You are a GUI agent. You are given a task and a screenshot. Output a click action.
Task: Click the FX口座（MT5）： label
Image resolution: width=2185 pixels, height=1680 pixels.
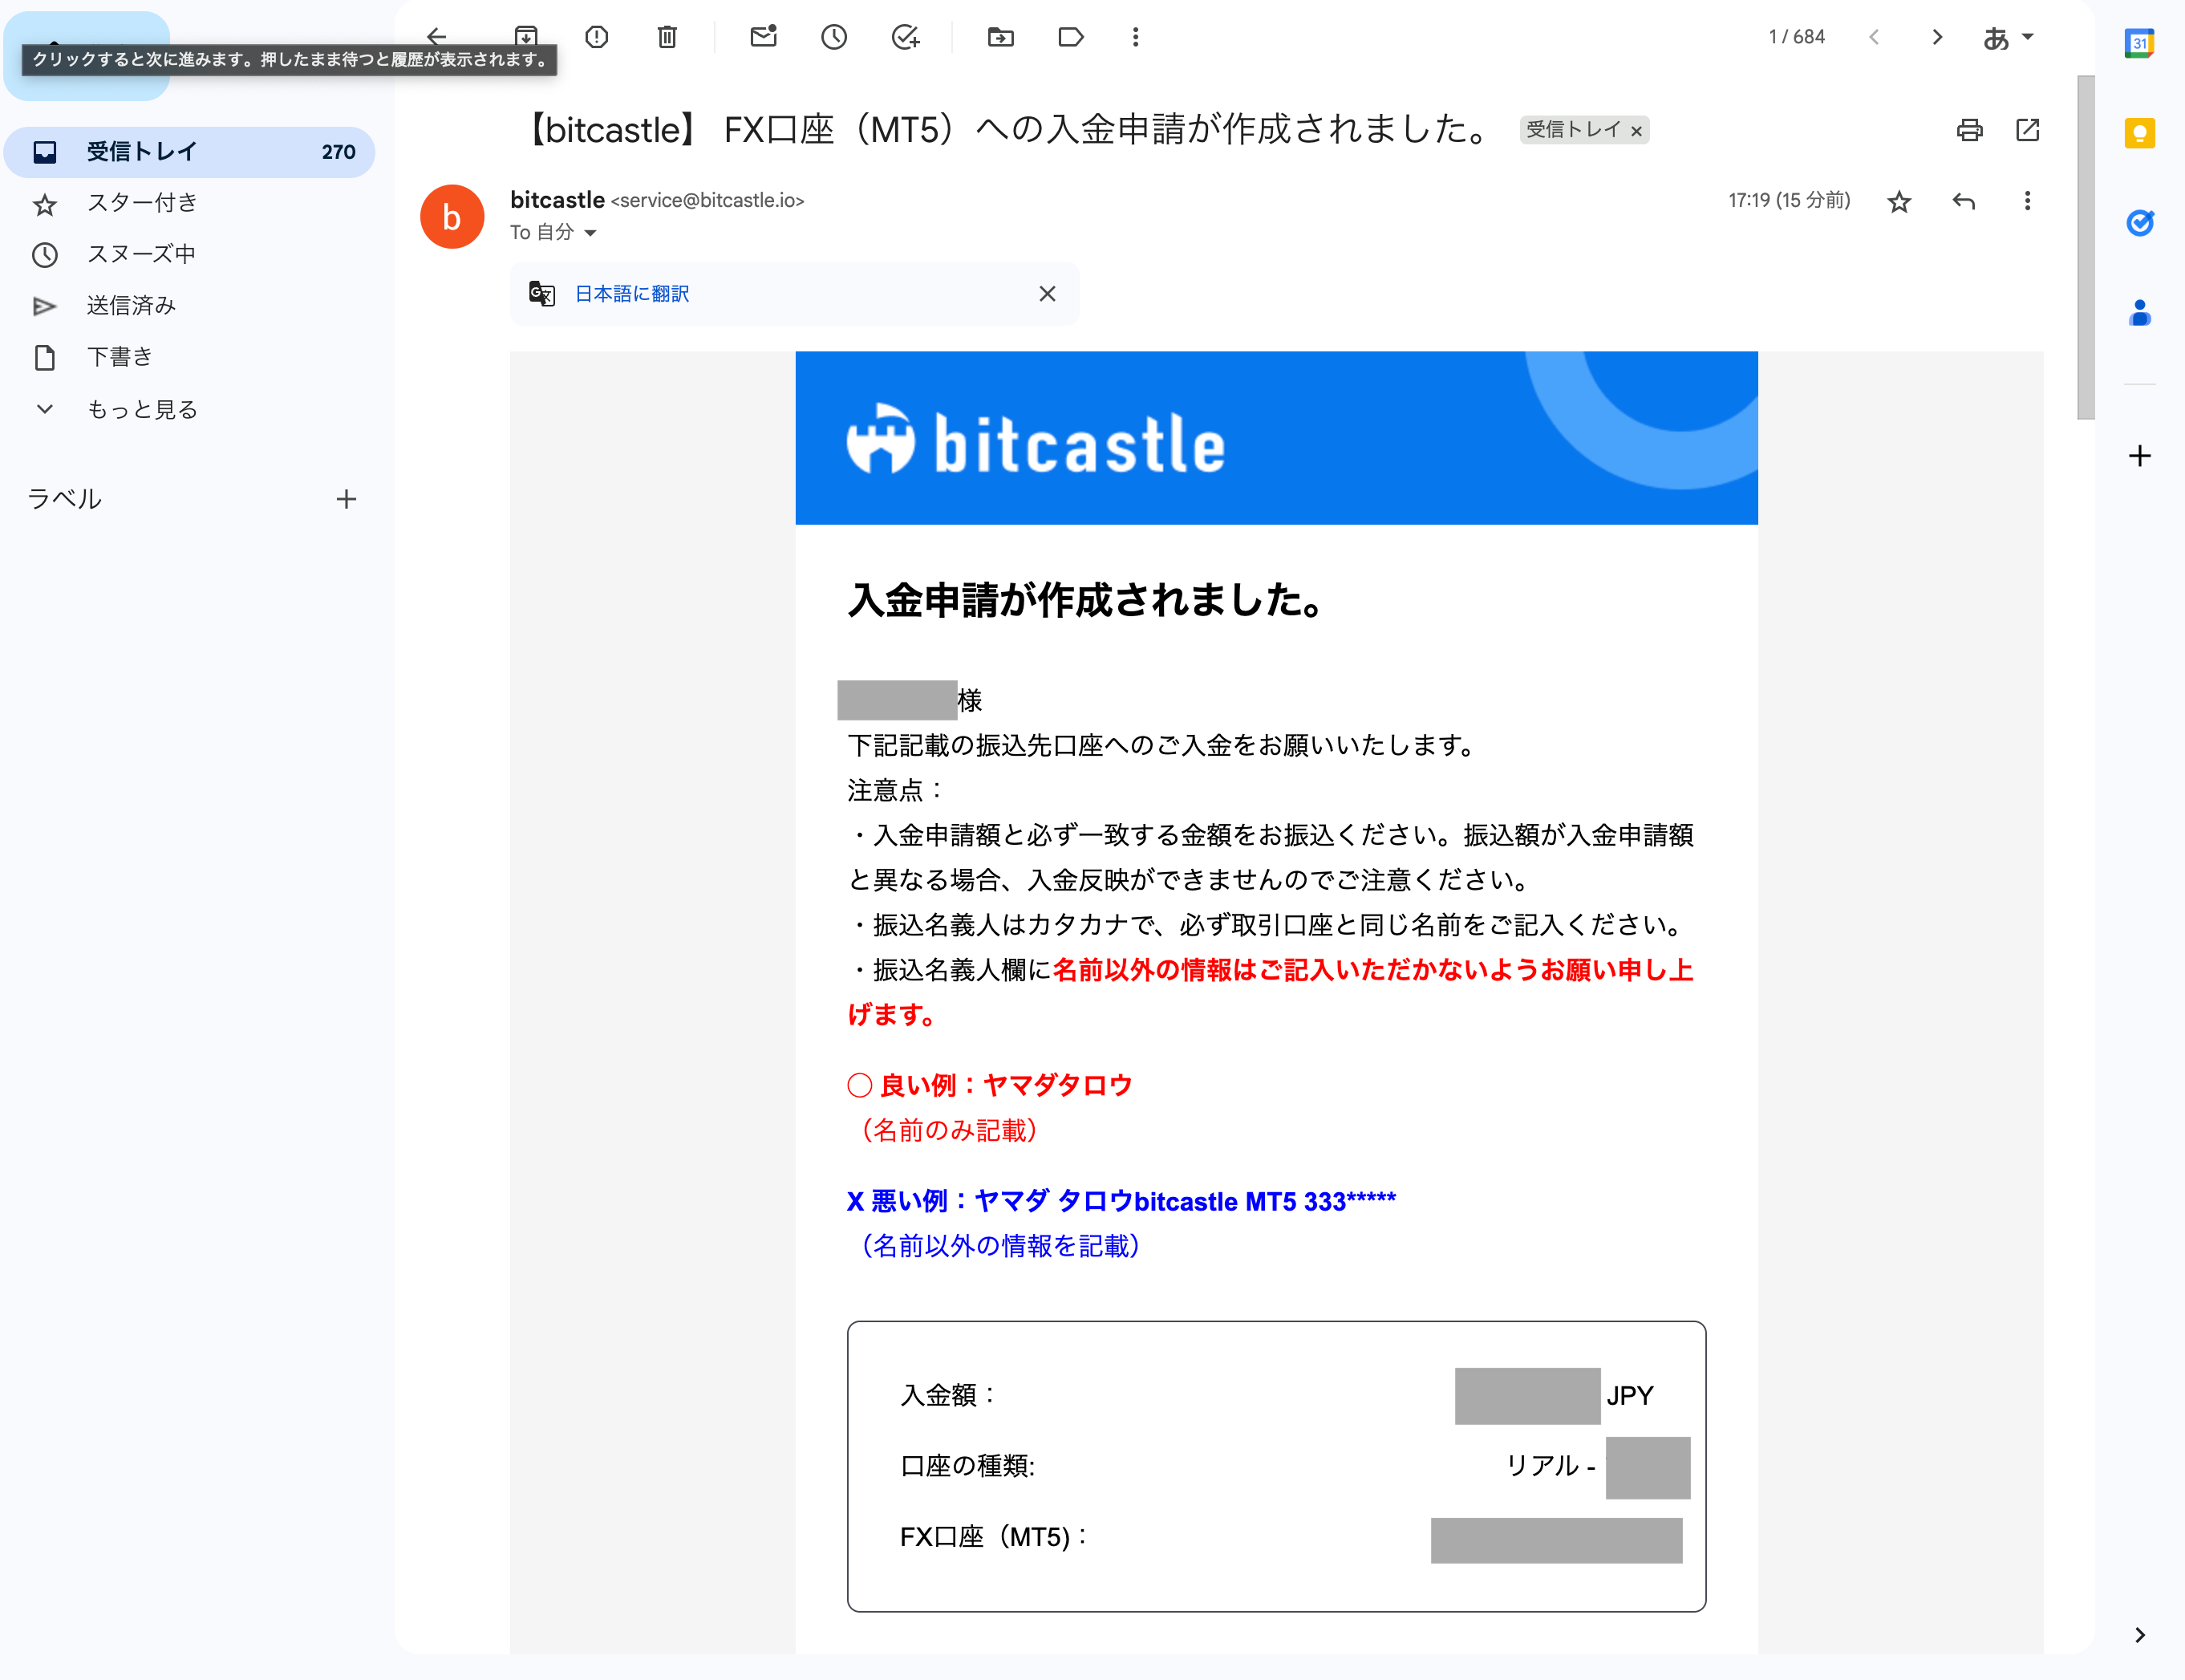point(995,1537)
